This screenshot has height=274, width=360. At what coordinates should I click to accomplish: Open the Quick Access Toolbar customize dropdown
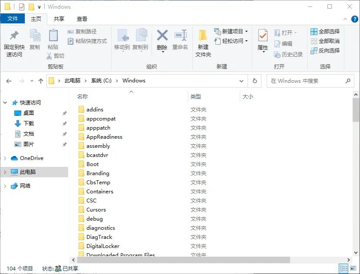[x=39, y=7]
